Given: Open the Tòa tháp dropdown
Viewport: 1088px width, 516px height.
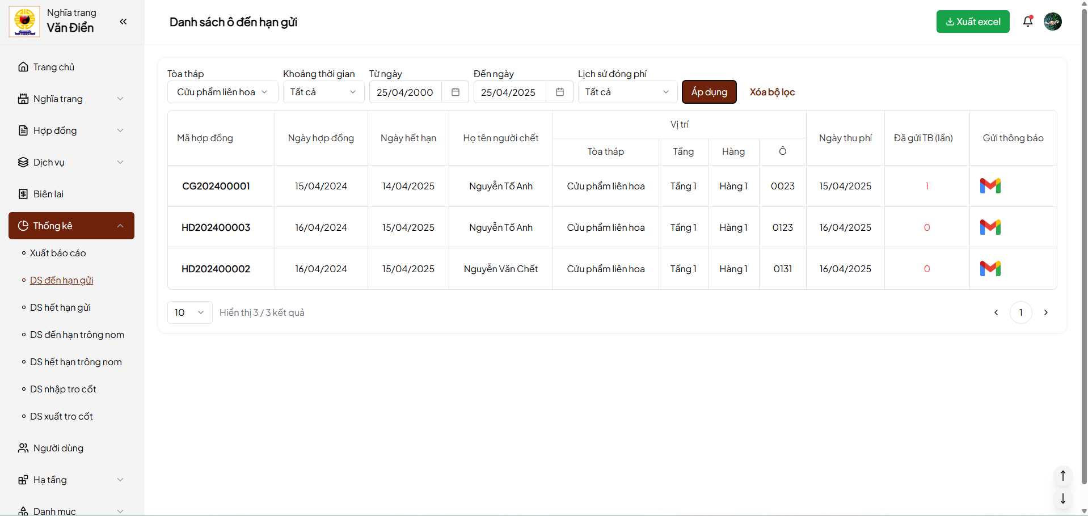Looking at the screenshot, I should pyautogui.click(x=222, y=92).
